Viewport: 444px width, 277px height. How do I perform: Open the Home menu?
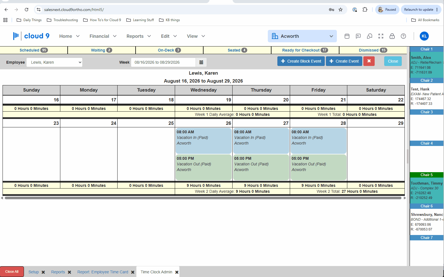69,36
